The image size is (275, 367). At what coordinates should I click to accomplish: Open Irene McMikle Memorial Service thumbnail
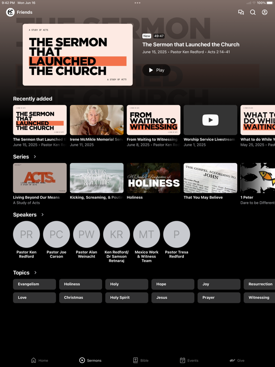(96, 120)
